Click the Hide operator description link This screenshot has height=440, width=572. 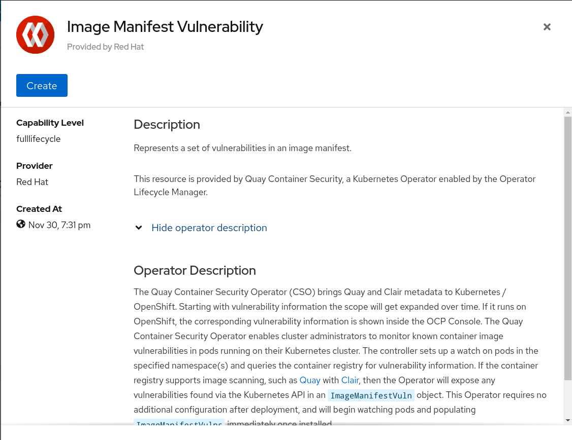coord(209,228)
